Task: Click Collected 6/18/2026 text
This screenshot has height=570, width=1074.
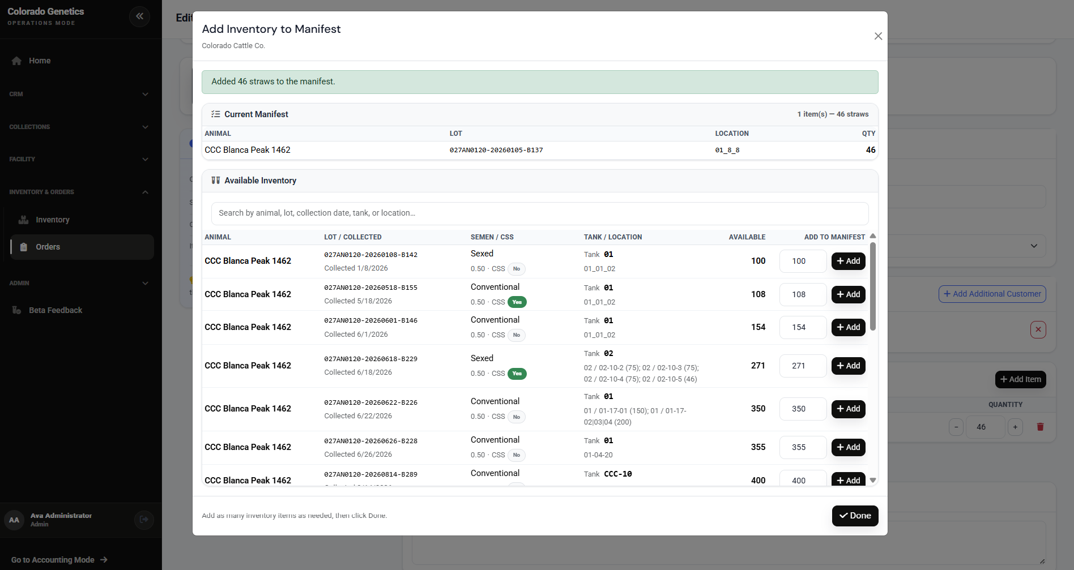Action: tap(358, 372)
